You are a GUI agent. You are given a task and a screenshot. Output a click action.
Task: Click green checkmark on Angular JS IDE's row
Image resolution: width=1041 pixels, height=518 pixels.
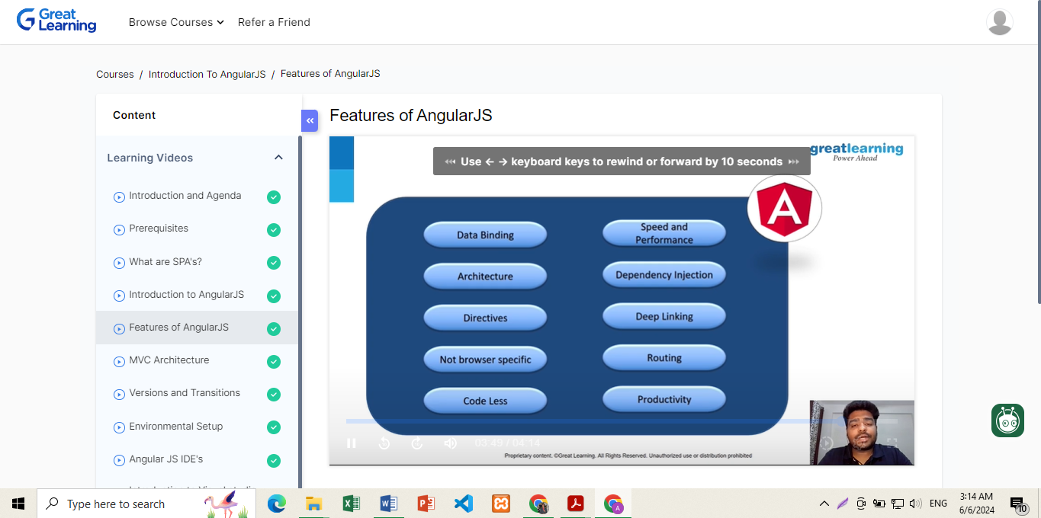[274, 461]
